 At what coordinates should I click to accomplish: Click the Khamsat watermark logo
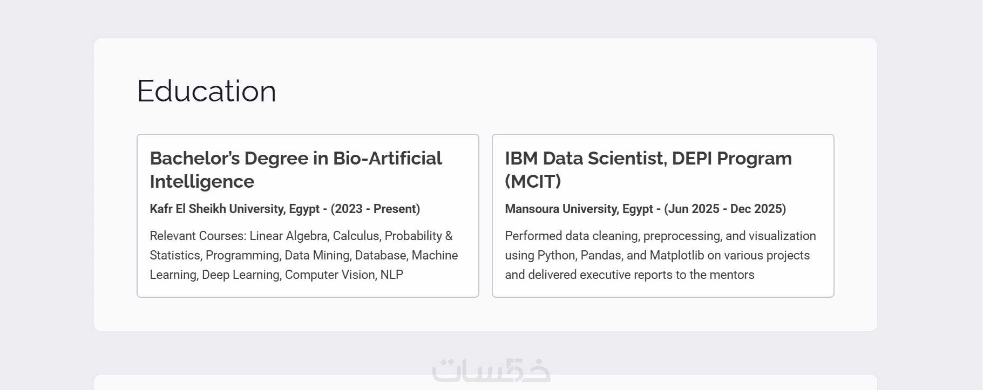[491, 371]
